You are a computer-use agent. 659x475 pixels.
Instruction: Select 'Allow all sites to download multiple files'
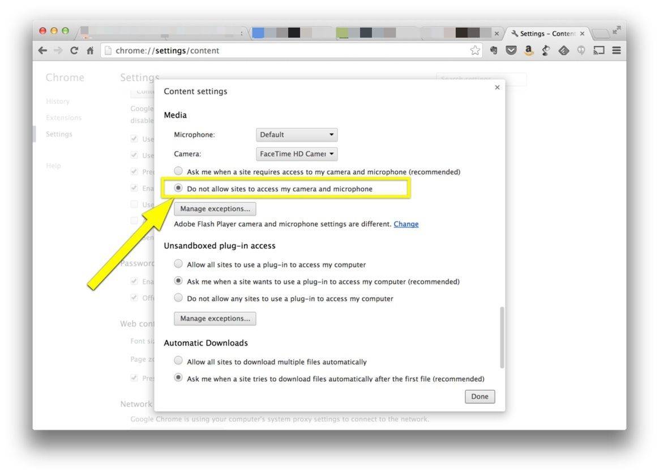178,361
